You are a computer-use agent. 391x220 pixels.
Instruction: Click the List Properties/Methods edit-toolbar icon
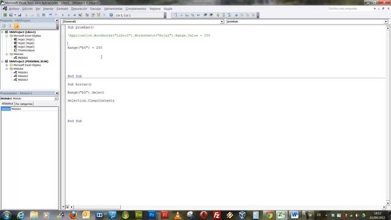175,15
